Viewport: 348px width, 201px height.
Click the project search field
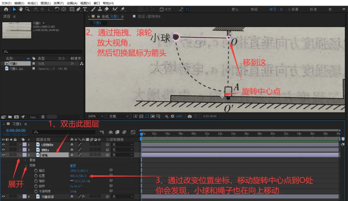tap(42, 51)
